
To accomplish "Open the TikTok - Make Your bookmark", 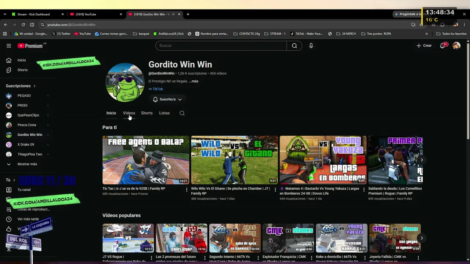I will (306, 34).
